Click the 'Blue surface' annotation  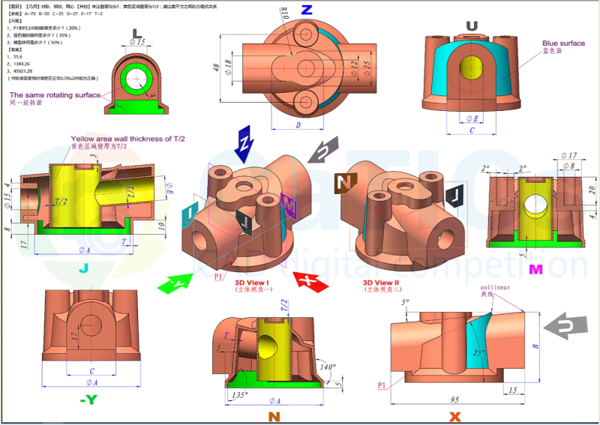[x=563, y=43]
